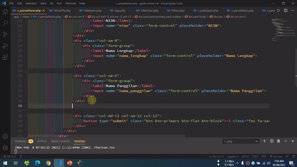Viewport: 297px width, 167px height.
Task: Switch to the App.php tab
Action: tap(120, 11)
